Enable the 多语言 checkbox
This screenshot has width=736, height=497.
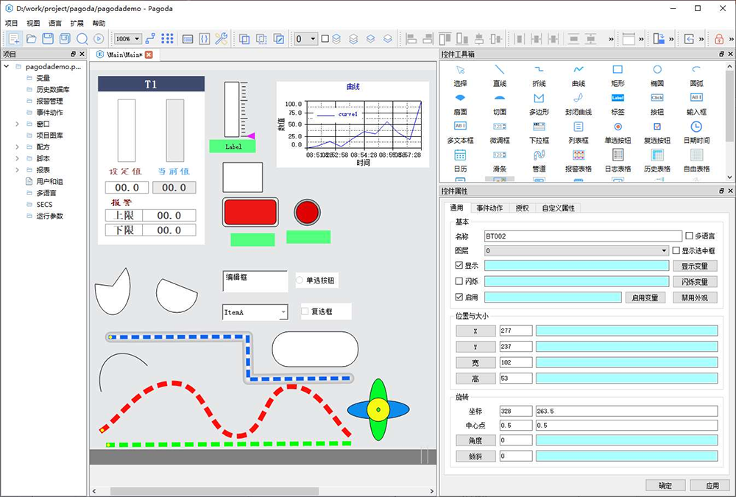click(689, 236)
